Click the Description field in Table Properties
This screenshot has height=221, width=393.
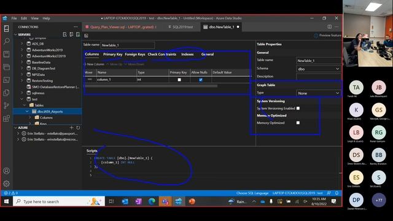pos(318,76)
